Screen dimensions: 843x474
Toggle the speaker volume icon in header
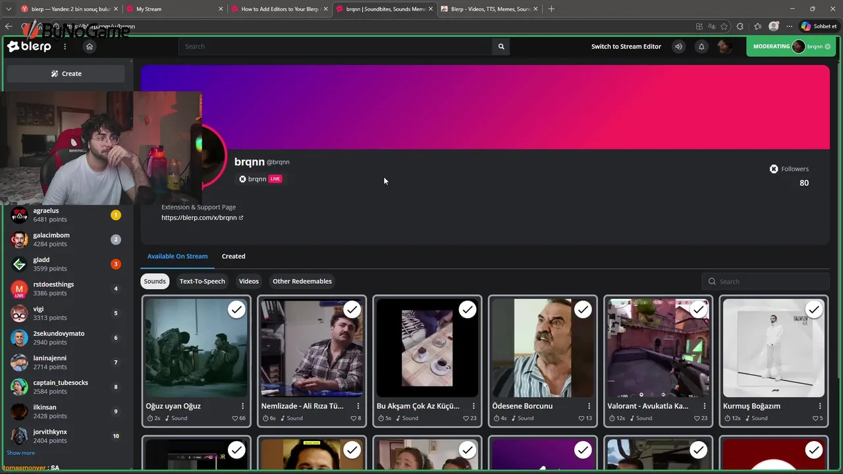pos(678,47)
